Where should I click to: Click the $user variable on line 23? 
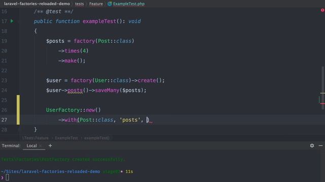click(54, 80)
